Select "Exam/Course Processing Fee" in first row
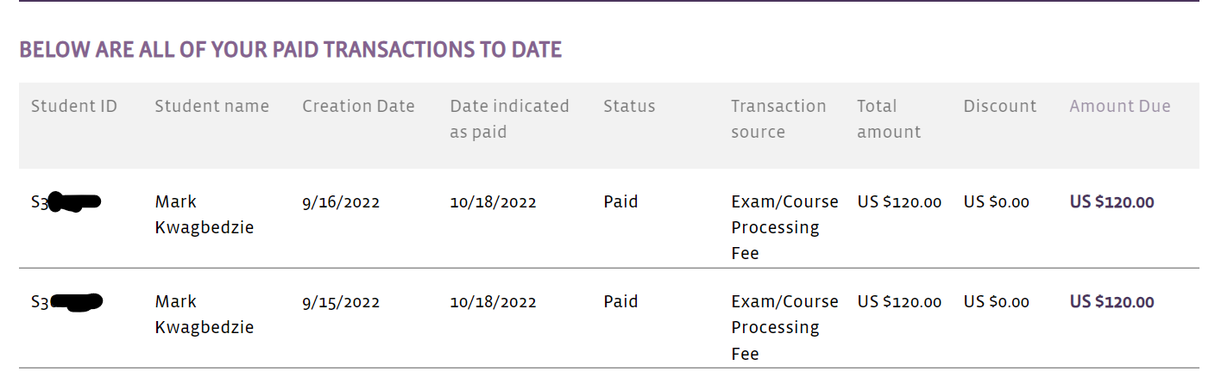The width and height of the screenshot is (1215, 371). (784, 227)
